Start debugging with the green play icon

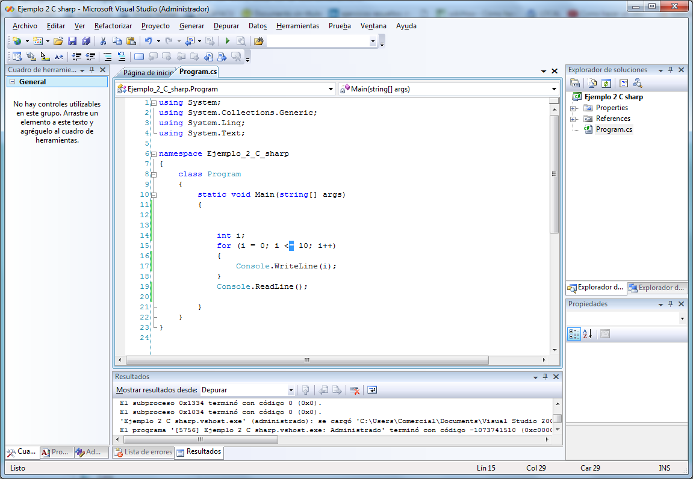point(227,41)
